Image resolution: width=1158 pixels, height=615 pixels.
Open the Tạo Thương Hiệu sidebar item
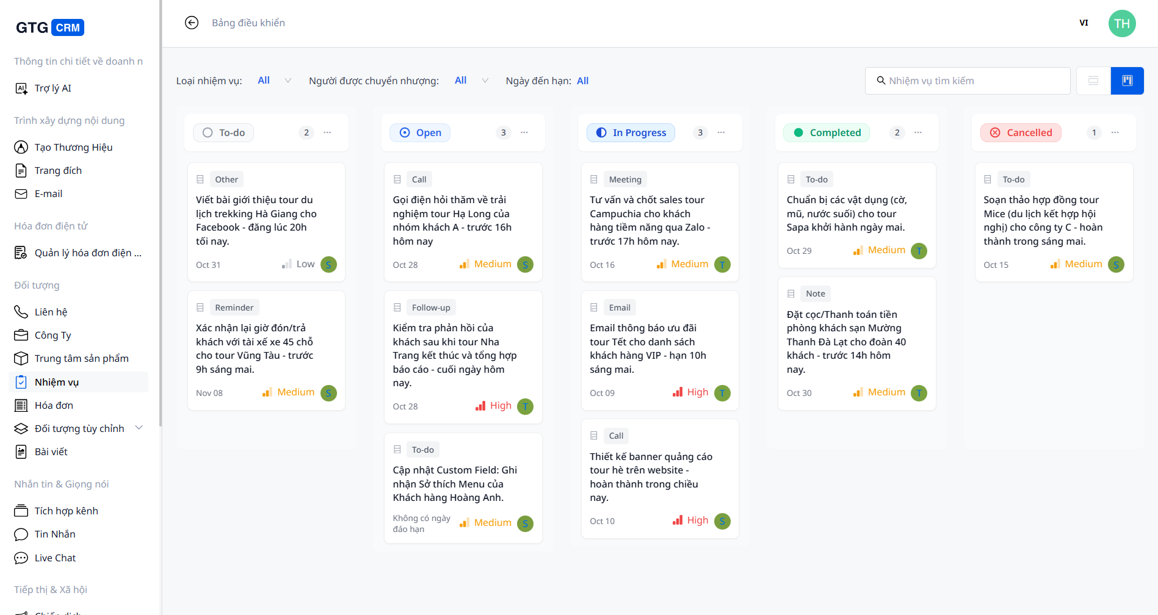coord(73,147)
